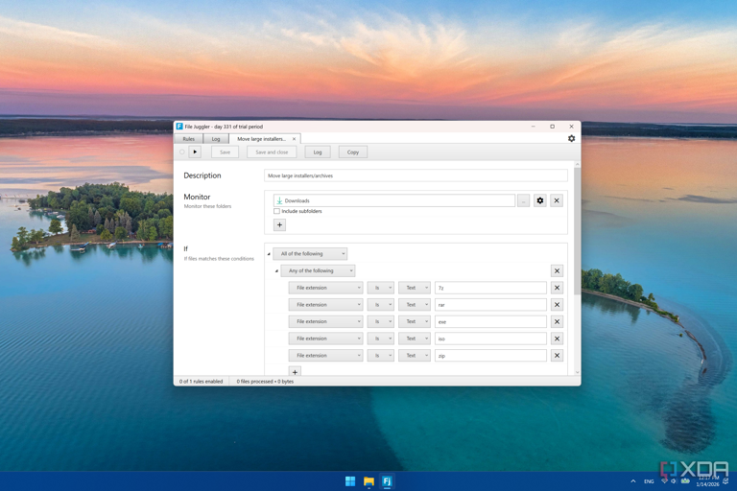Viewport: 737px width, 491px height.
Task: Open the All of the following dropdown
Action: pyautogui.click(x=310, y=254)
